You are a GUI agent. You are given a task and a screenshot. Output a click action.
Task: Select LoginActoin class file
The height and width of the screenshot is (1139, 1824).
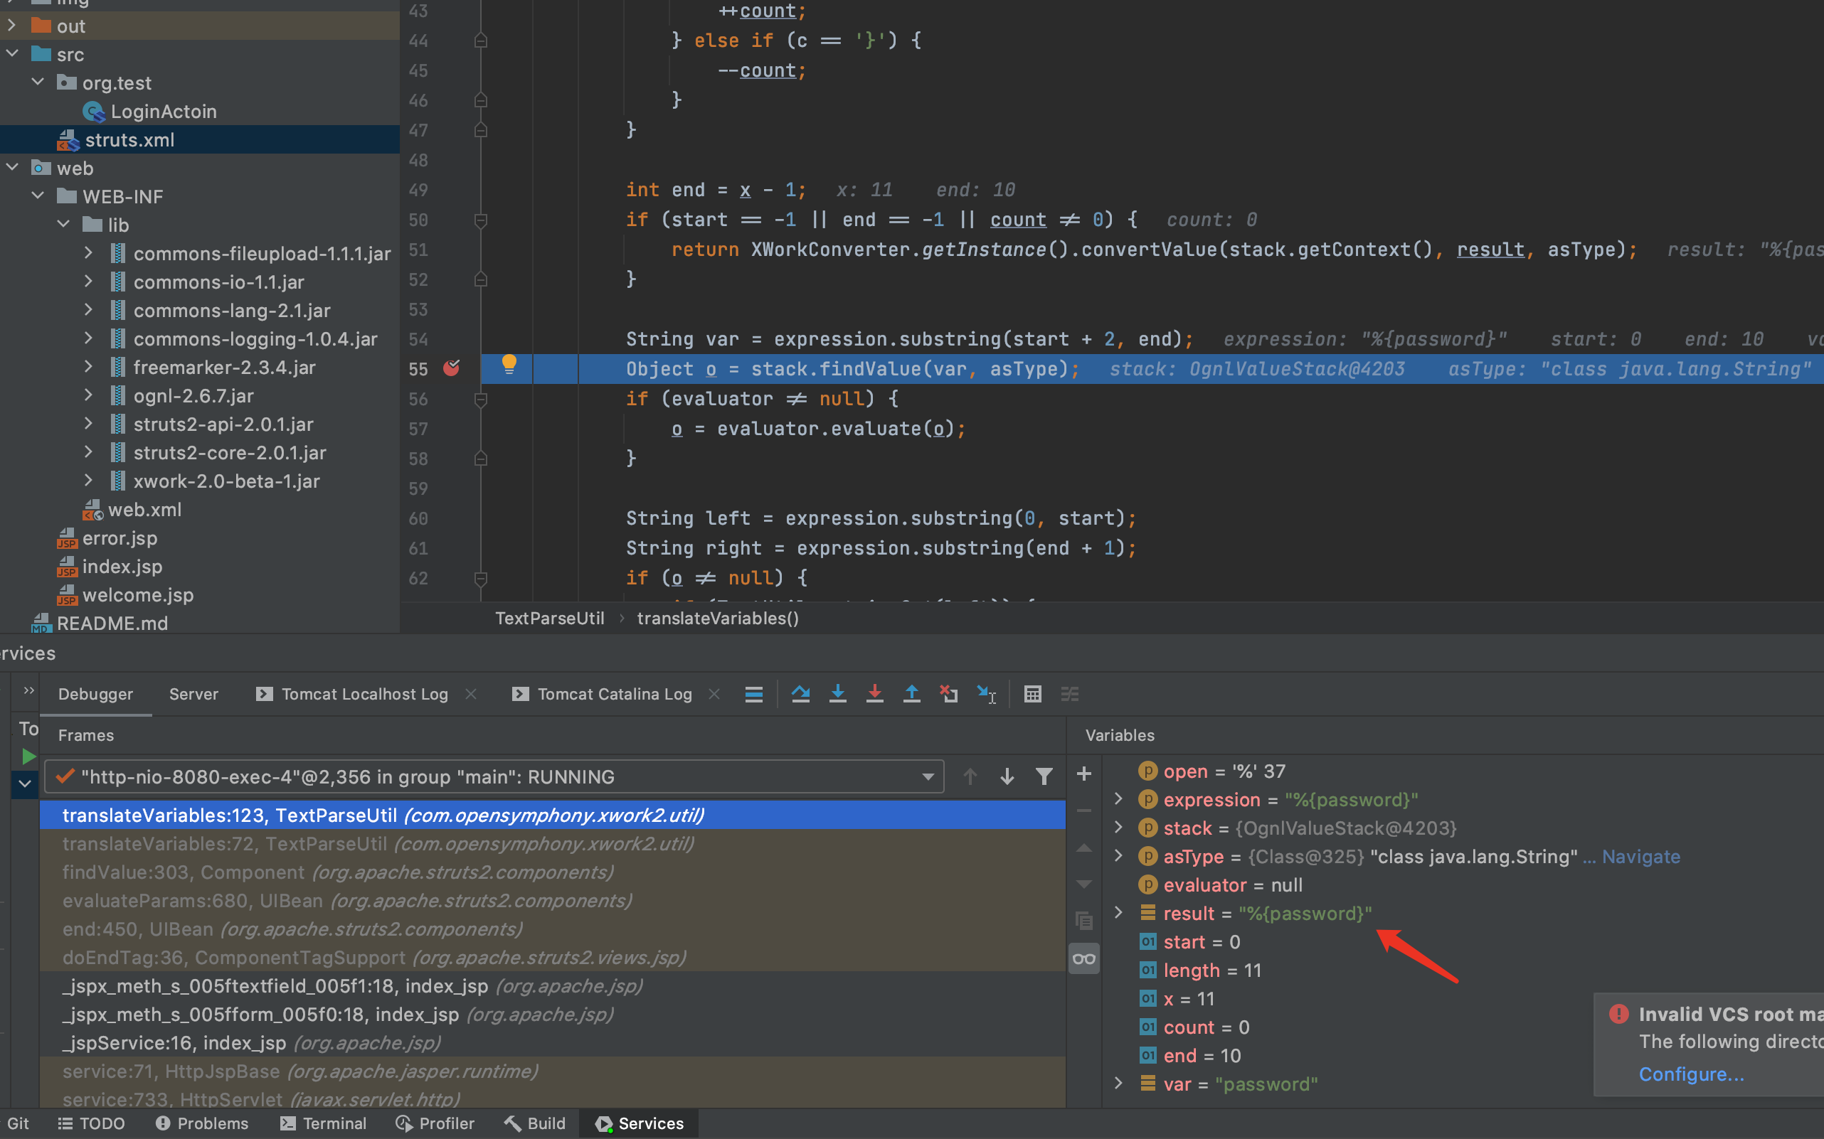(x=164, y=112)
